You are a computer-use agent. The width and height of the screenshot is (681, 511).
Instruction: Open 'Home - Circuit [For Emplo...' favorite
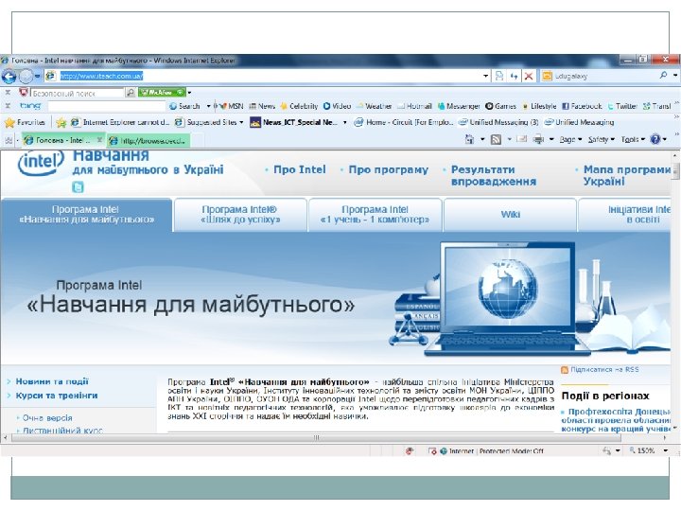404,122
